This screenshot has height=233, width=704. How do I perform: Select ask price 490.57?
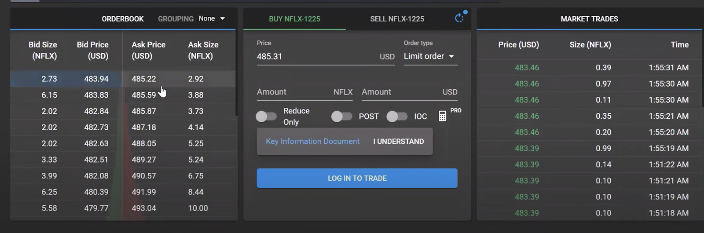(x=143, y=176)
